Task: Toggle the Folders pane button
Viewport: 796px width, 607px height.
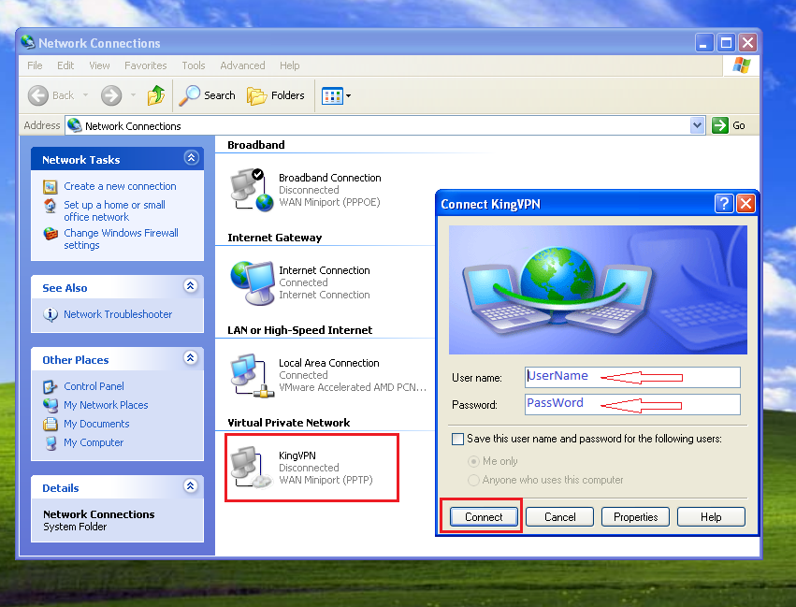Action: [x=276, y=95]
